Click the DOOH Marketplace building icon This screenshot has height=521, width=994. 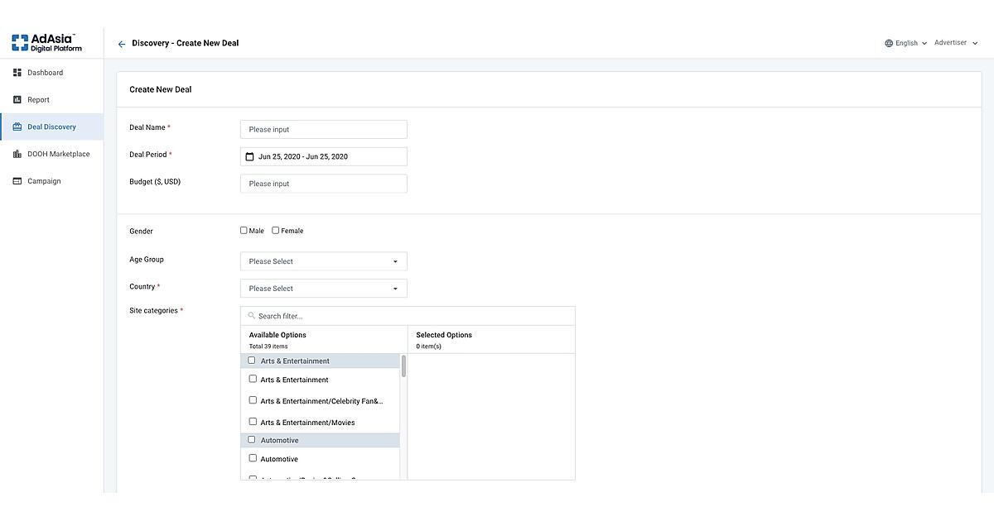click(17, 155)
